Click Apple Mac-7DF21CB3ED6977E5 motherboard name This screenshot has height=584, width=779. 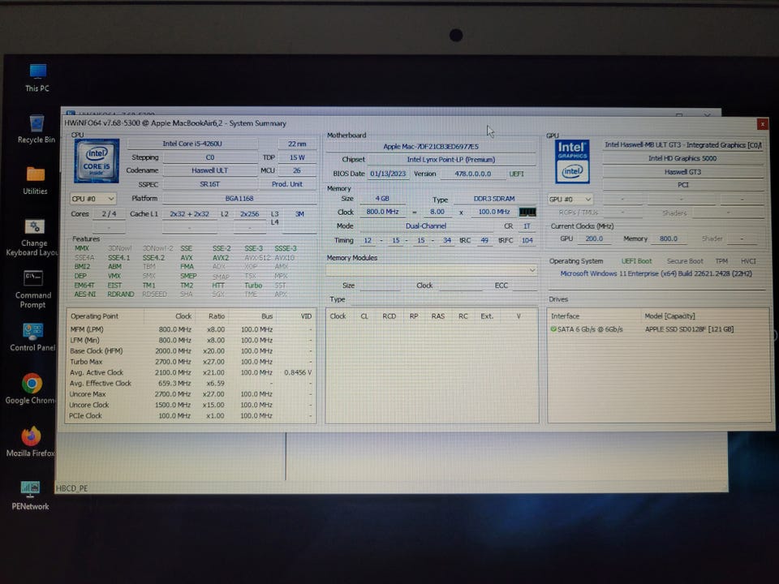pyautogui.click(x=431, y=147)
